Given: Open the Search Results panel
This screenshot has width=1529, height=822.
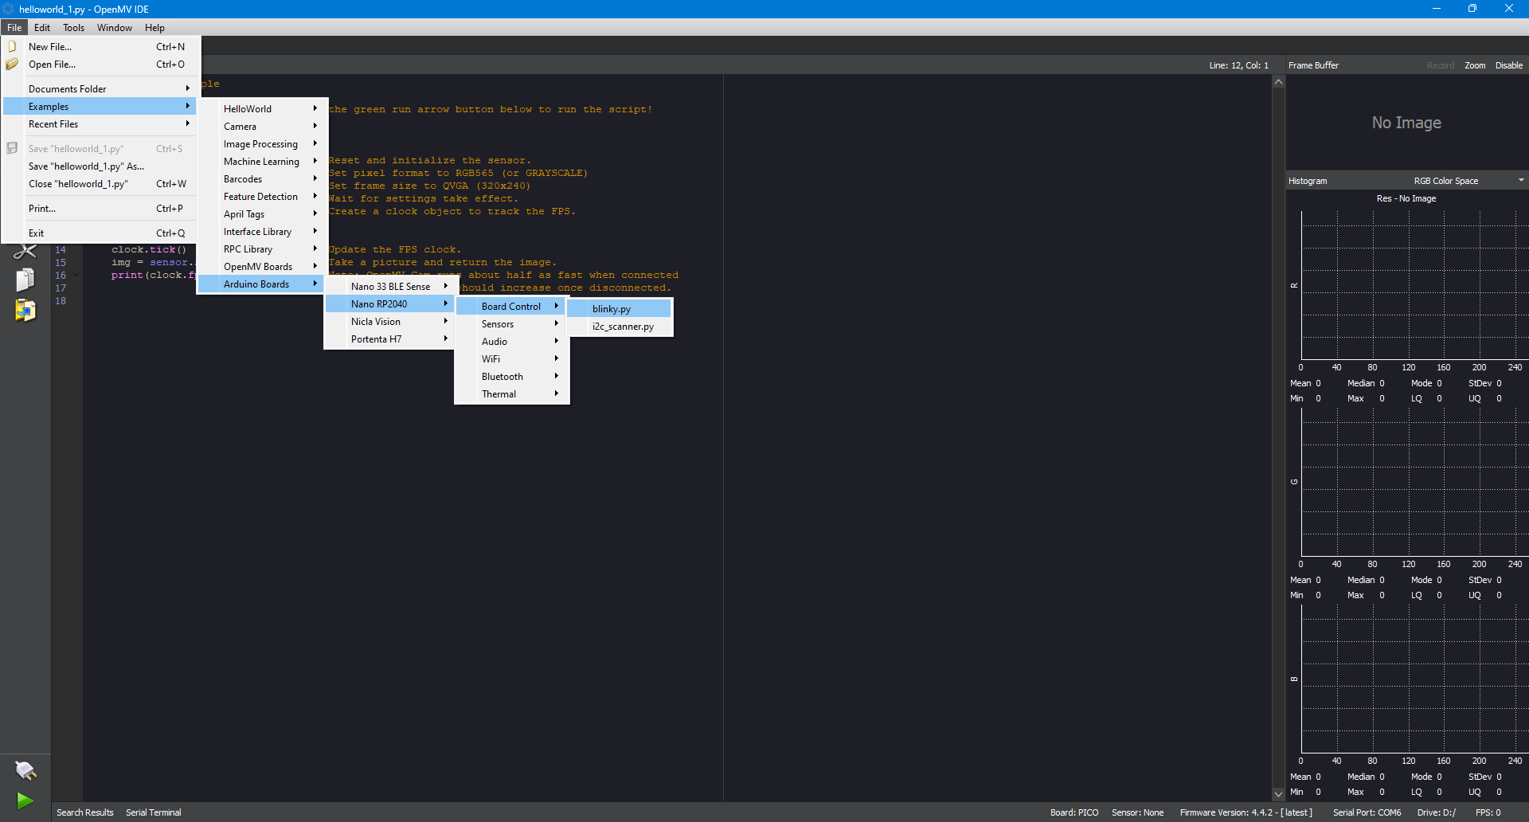Looking at the screenshot, I should click(x=85, y=812).
